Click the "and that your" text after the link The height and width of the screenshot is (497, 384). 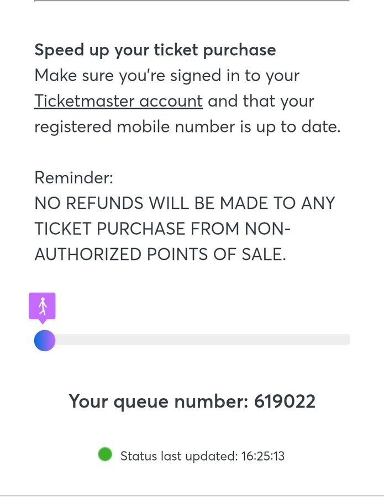coord(261,102)
